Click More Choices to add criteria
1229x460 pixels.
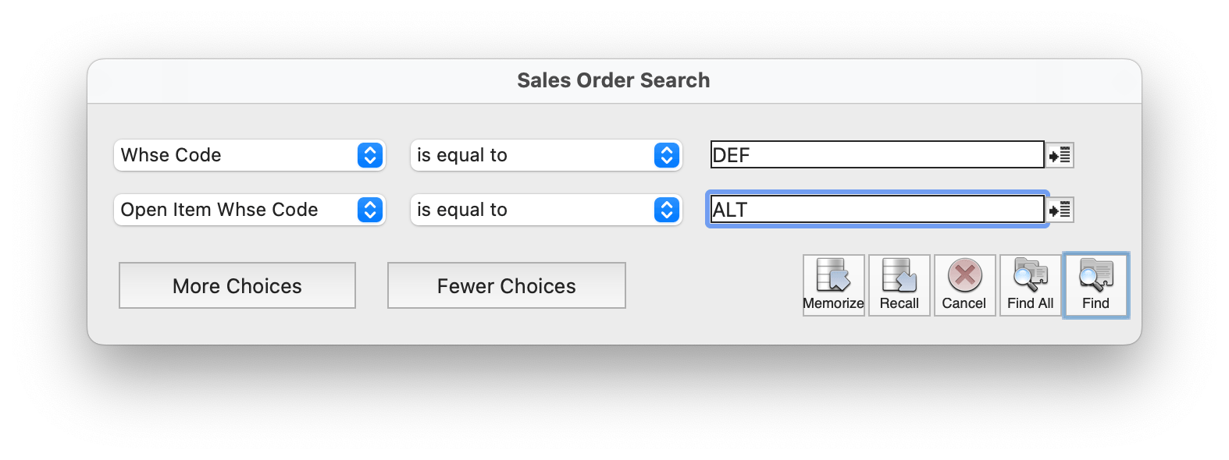(x=237, y=285)
